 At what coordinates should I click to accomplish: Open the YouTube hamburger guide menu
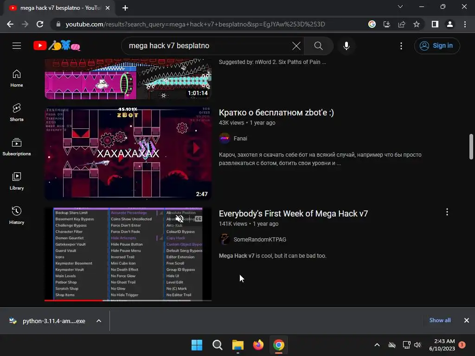(x=17, y=46)
